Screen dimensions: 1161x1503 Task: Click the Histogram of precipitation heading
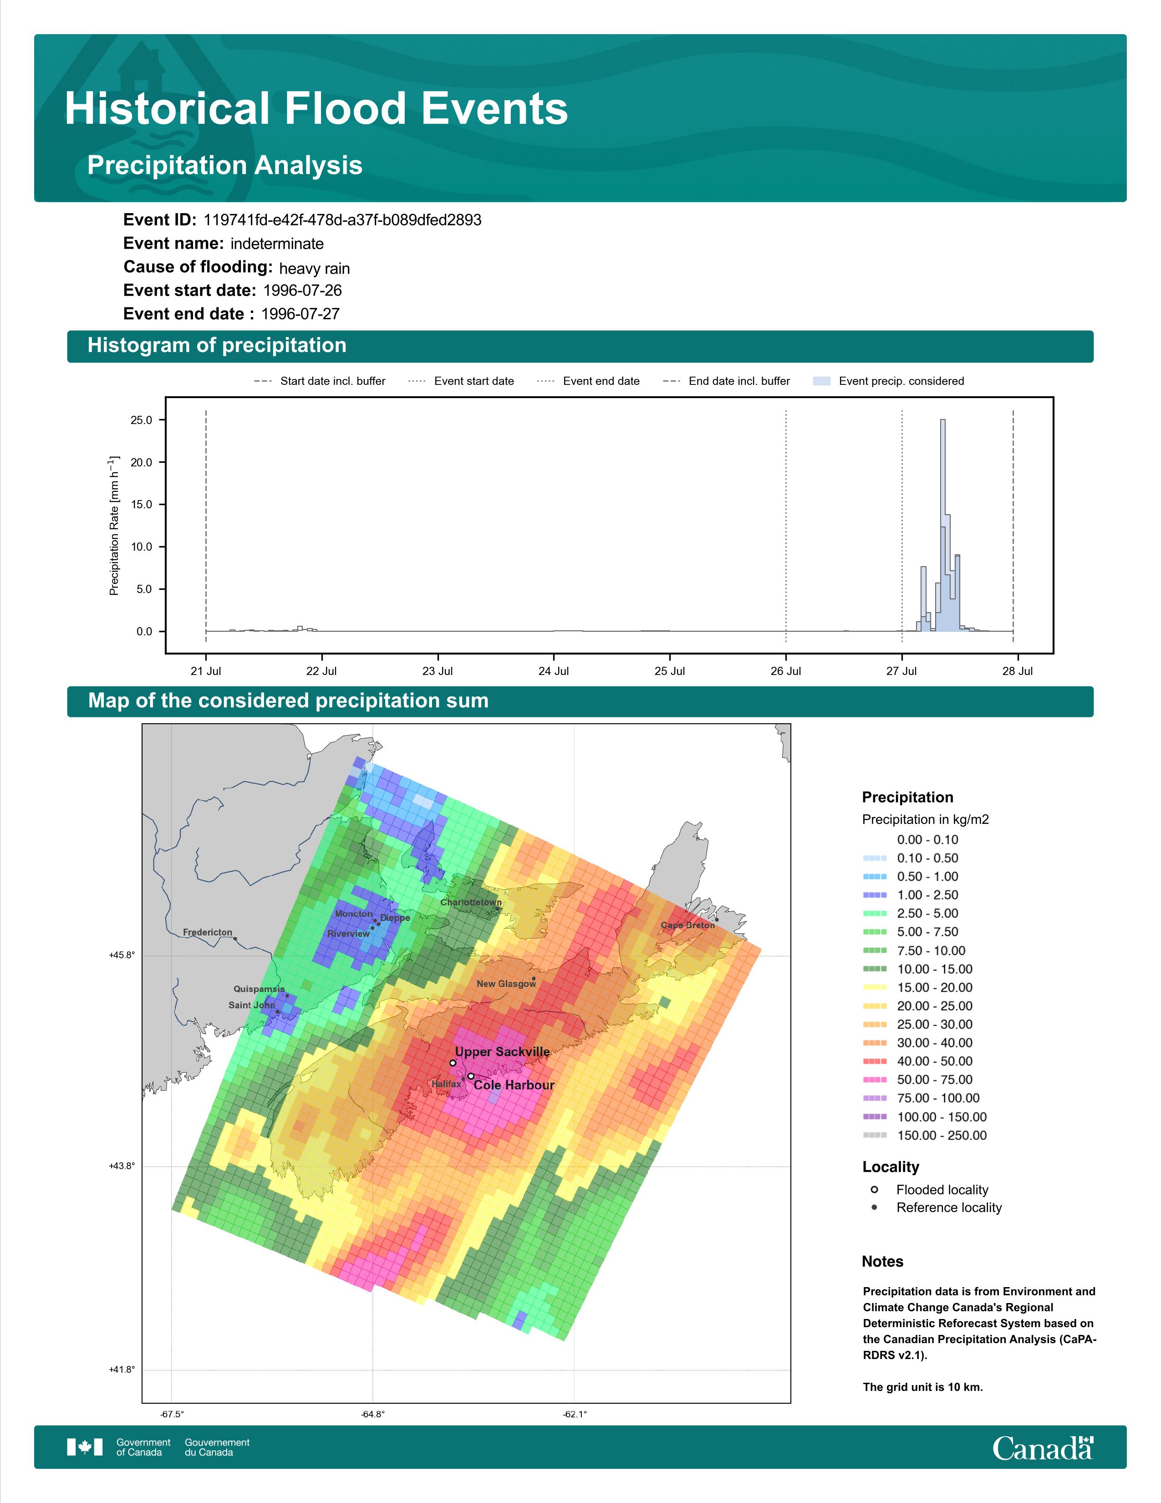pyautogui.click(x=217, y=346)
